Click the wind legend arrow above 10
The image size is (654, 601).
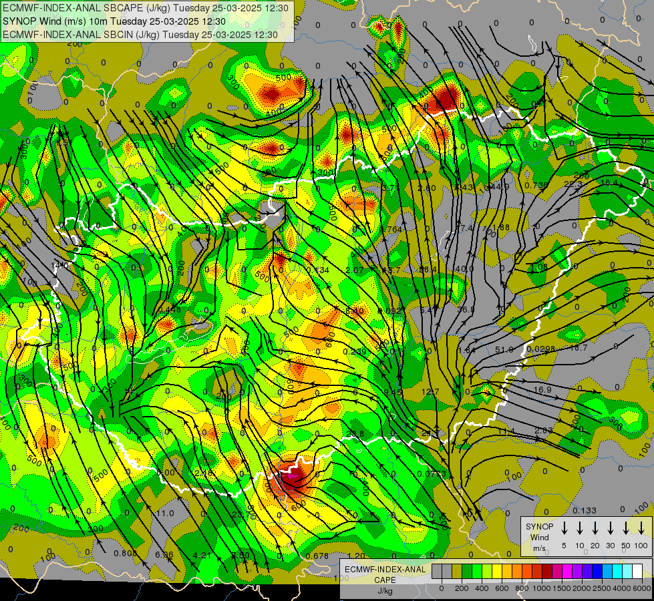[579, 528]
